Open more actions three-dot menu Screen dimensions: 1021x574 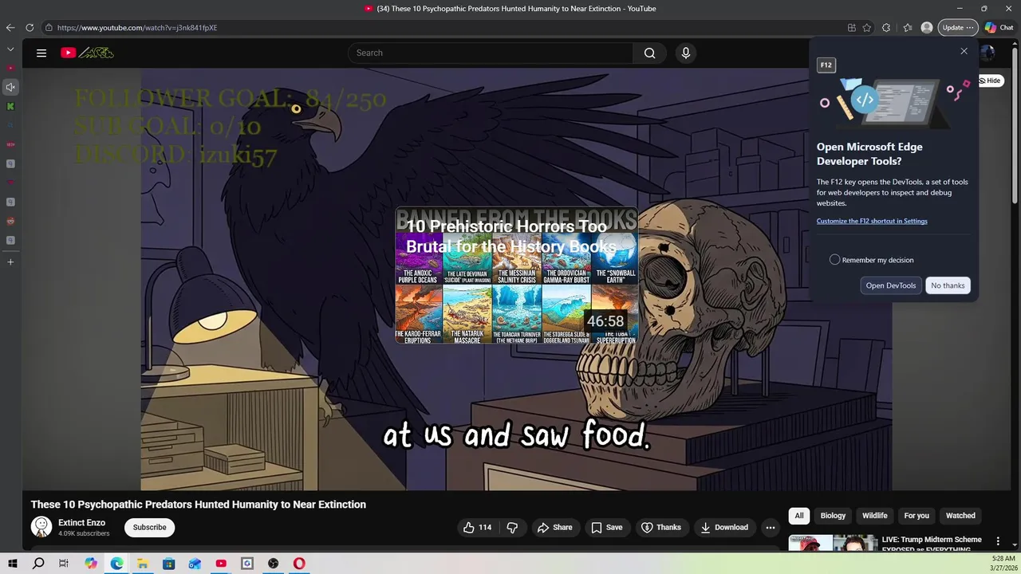(x=770, y=527)
